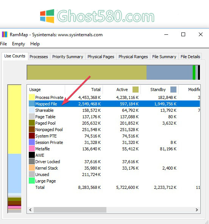Viewport: 209px width, 224px height.
Task: Click the Driver Locked gray swatch
Action: point(32,162)
